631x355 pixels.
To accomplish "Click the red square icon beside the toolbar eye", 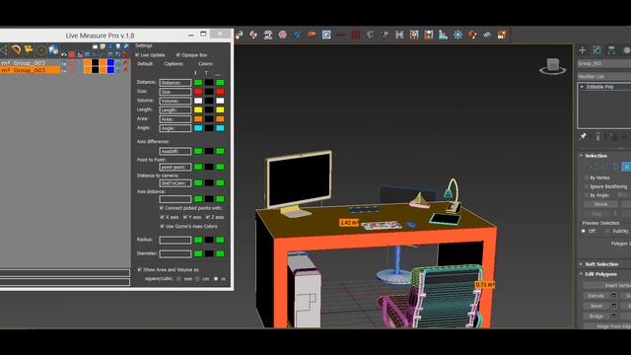I will (x=72, y=54).
